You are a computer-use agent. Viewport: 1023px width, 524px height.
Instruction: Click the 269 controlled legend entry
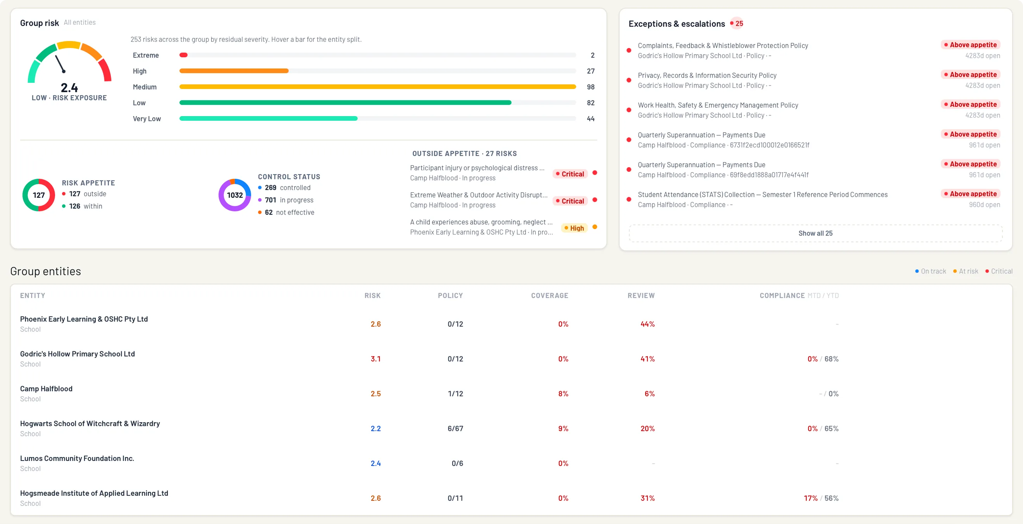point(284,188)
